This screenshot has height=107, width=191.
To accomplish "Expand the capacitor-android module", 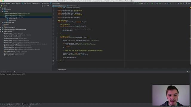I will (x=1, y=28).
